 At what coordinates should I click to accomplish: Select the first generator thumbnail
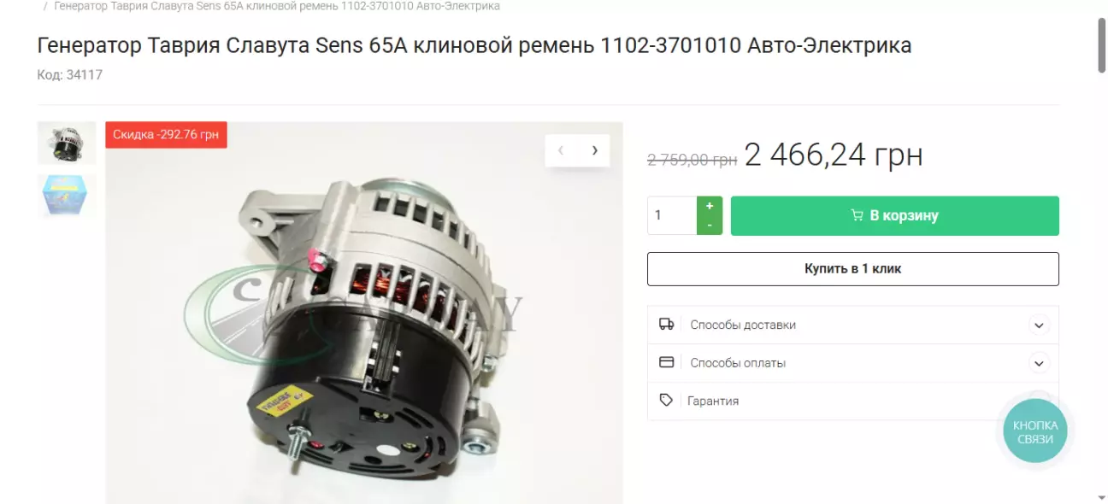click(67, 143)
